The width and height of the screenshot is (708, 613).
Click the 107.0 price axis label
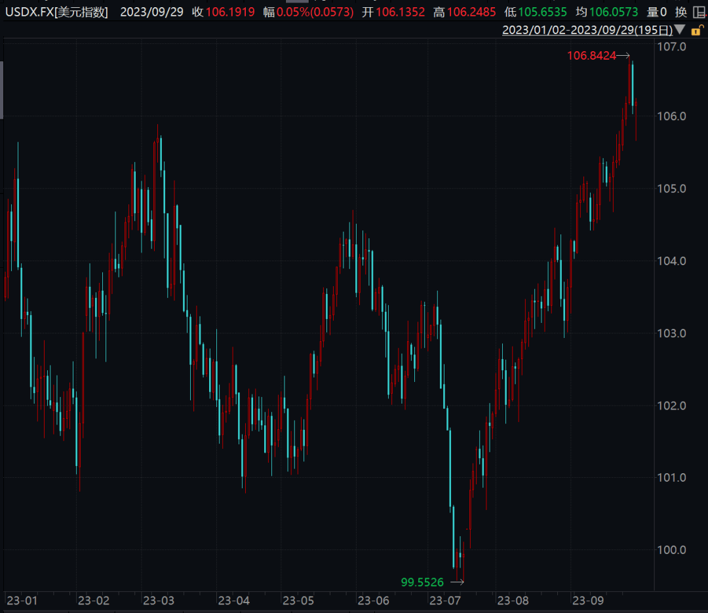pyautogui.click(x=674, y=47)
